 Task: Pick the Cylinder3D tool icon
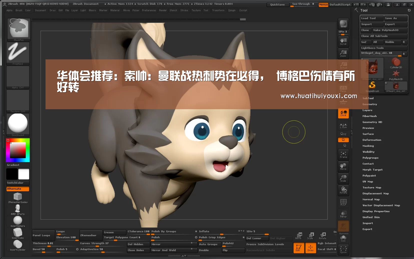point(396,63)
